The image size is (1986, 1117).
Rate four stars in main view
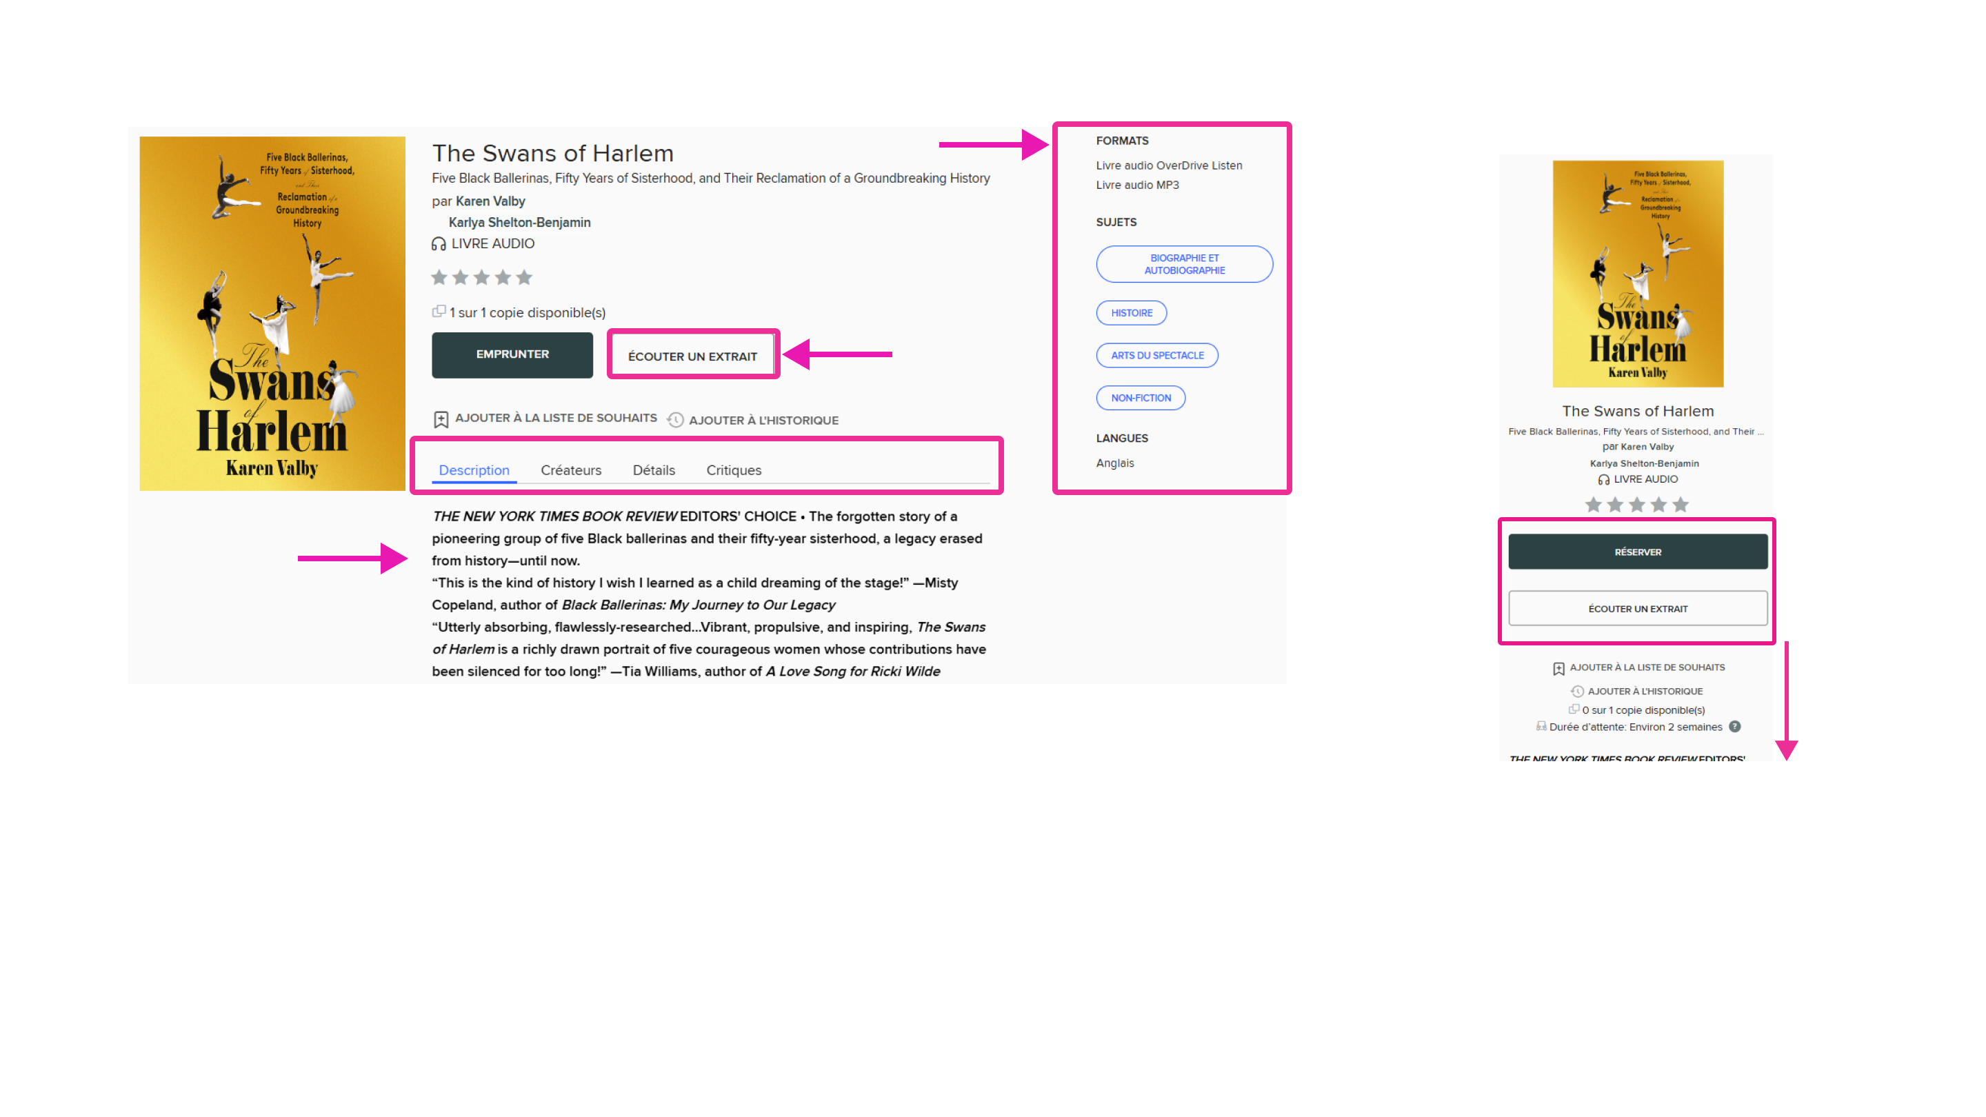[x=503, y=277]
